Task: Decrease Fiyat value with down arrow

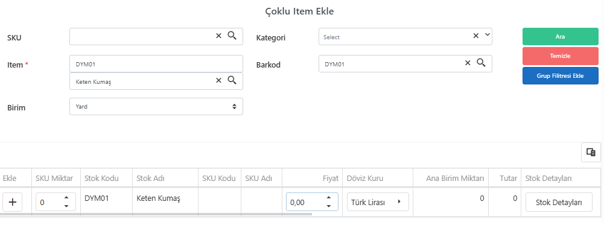Action: point(328,206)
